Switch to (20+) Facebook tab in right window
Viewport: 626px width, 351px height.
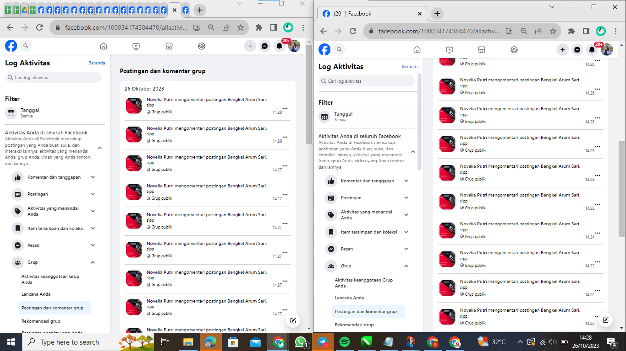coord(372,14)
